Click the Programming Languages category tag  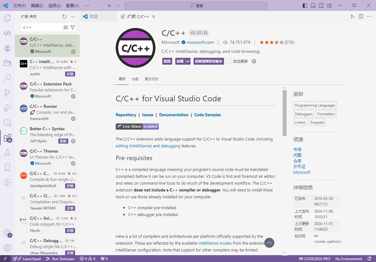[x=315, y=105]
